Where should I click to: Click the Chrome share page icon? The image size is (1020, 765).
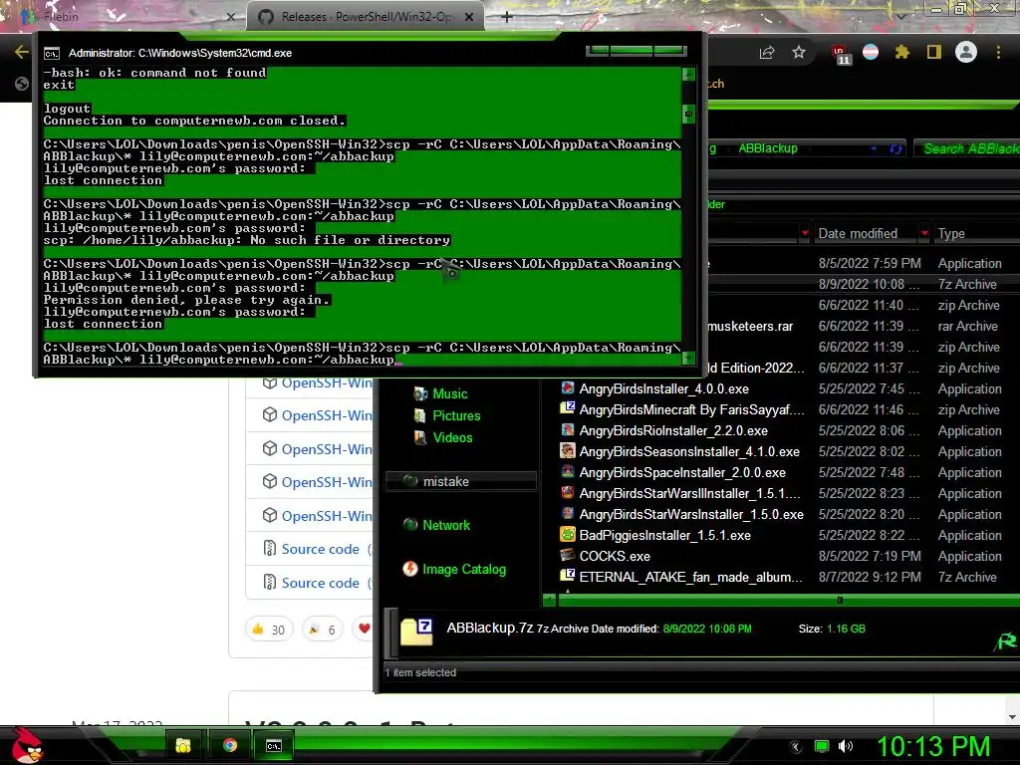pos(767,53)
